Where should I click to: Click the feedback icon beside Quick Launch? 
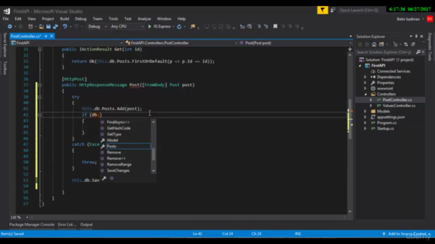pyautogui.click(x=333, y=10)
